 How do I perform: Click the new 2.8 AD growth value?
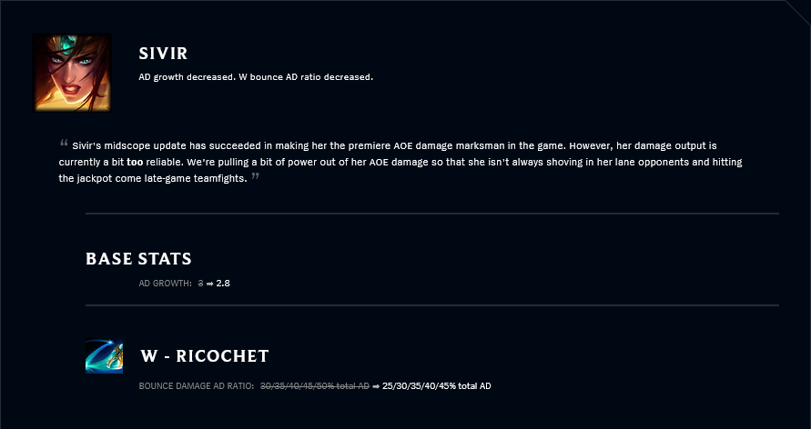(223, 284)
